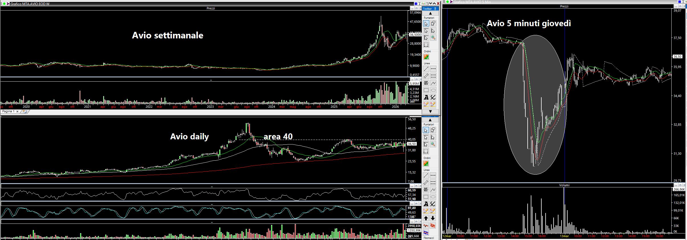Pick double horizontal lines in daily chart toolbar
The width and height of the screenshot is (687, 240).
point(433,183)
